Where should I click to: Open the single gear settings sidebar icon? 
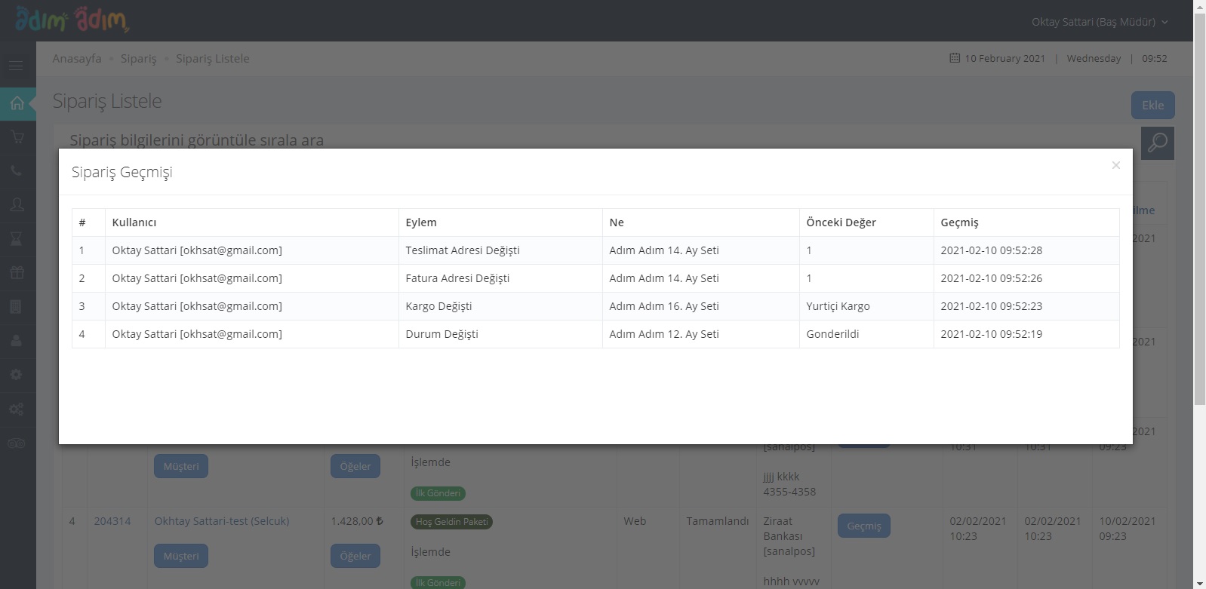tap(17, 375)
